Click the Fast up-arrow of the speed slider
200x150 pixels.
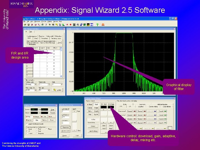point(74,111)
